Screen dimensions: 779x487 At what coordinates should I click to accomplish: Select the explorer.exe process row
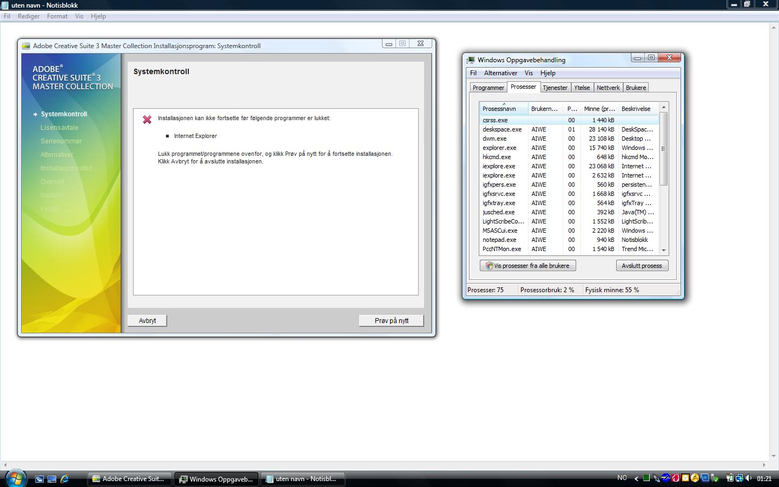569,148
